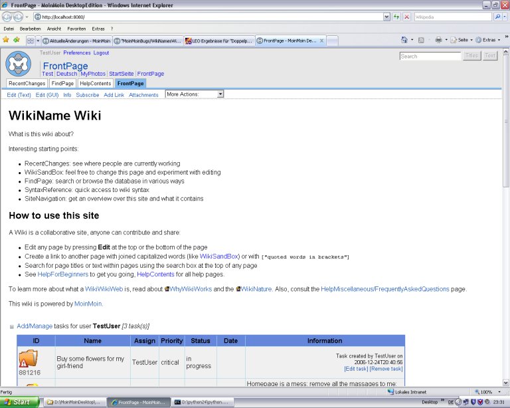Click the browser Back arrow button
Viewport: 510px width, 408px height.
tap(8, 17)
